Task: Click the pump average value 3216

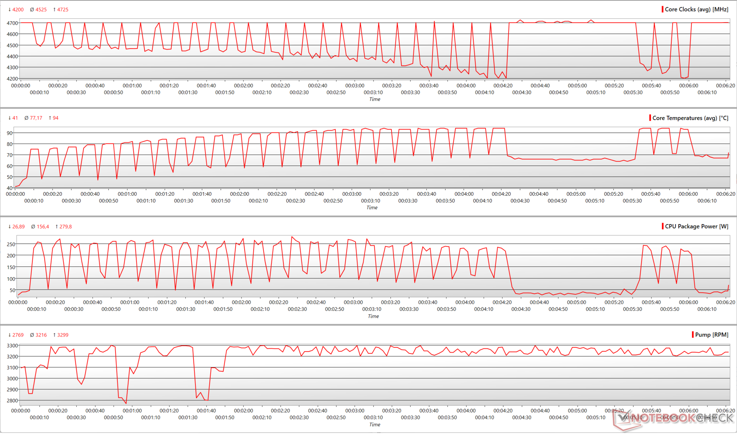Action: 41,335
